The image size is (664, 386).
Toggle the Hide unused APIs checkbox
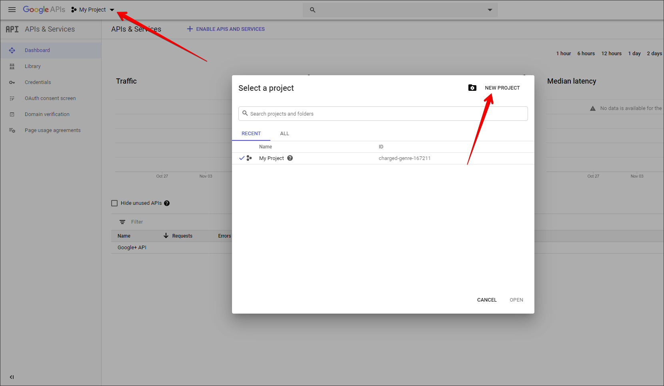[114, 203]
